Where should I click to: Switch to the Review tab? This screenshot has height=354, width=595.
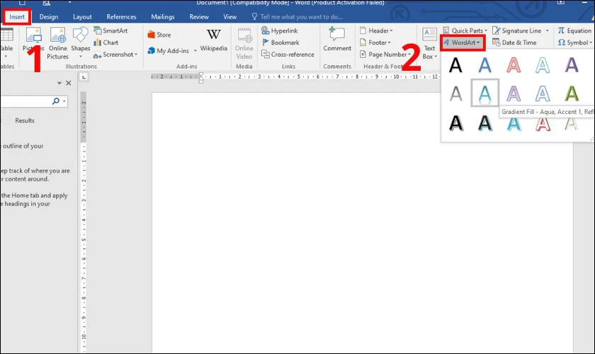coord(199,17)
